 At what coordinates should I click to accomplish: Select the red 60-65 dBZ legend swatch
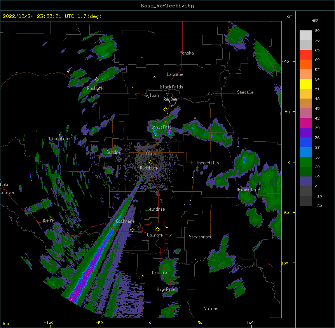tap(305, 55)
